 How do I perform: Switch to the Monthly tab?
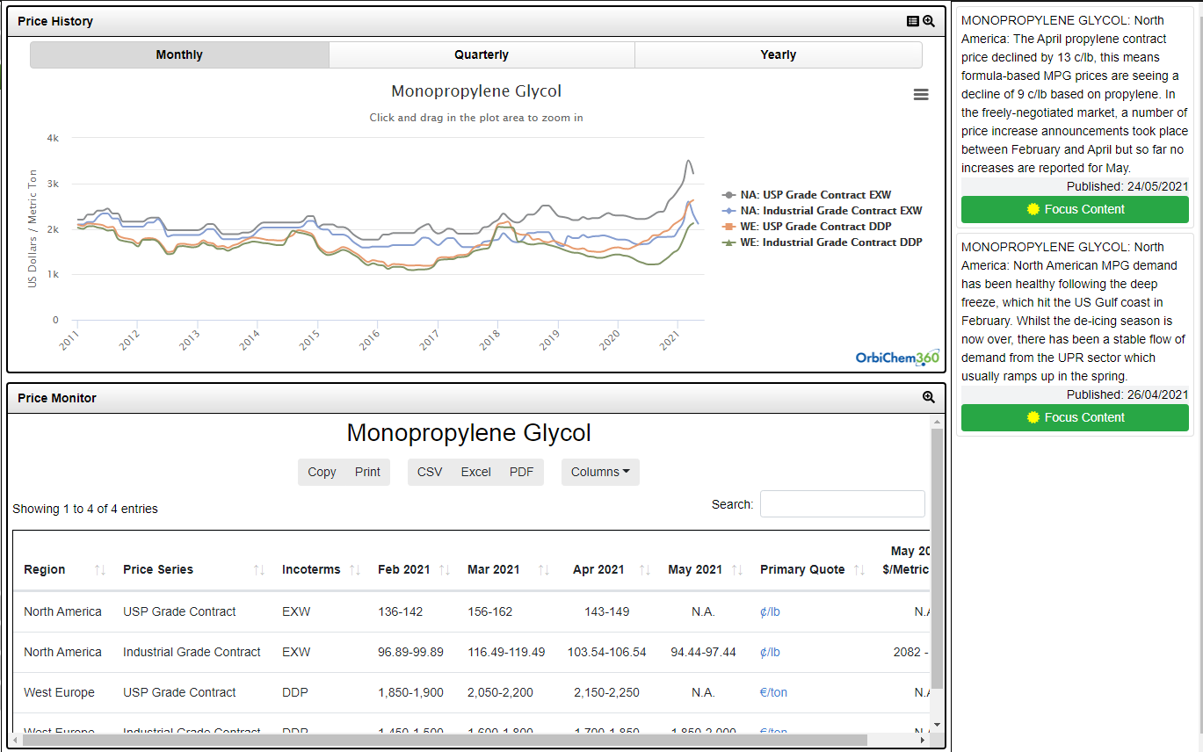pyautogui.click(x=179, y=54)
